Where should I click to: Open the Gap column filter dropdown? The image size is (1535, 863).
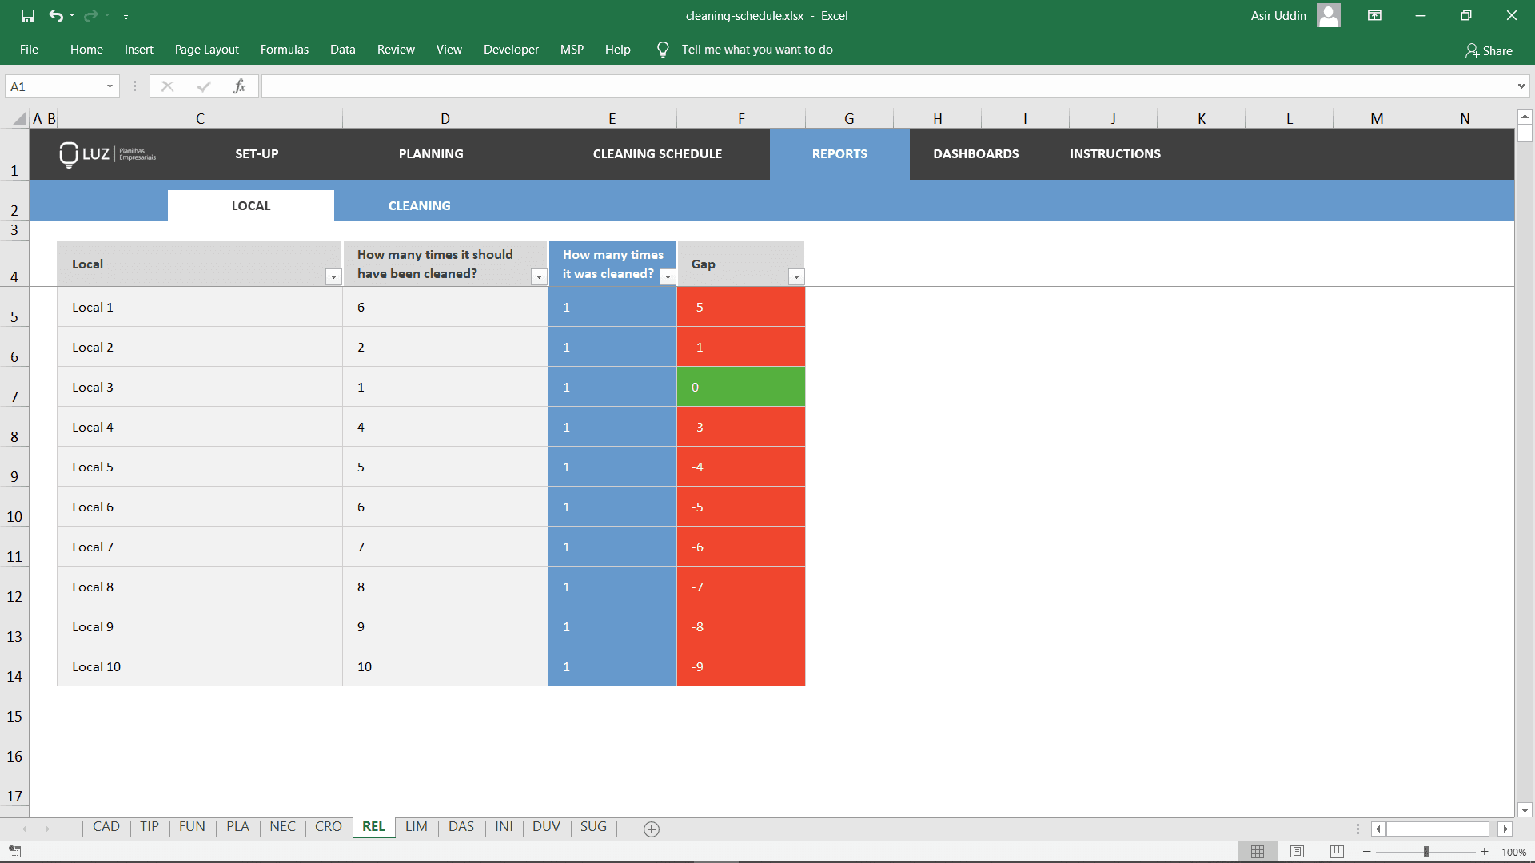(796, 277)
